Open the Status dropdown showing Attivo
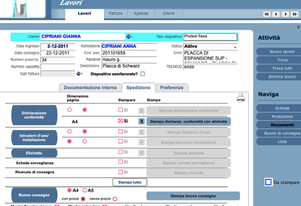Image resolution: width=301 pixels, height=206 pixels. [210, 46]
